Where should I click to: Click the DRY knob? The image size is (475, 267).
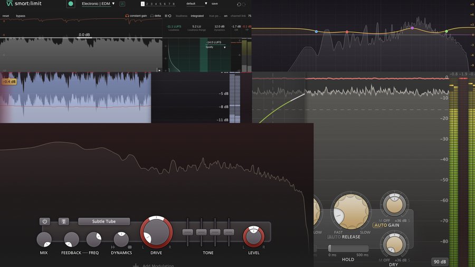click(394, 245)
